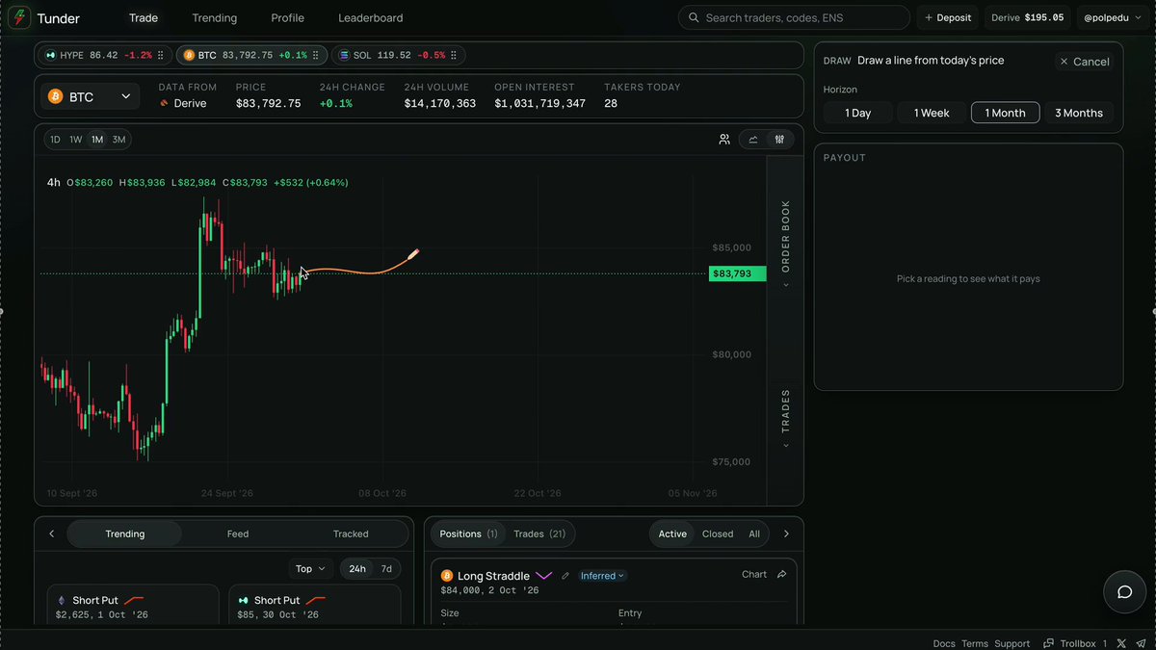
Task: Click the search traders input field
Action: pyautogui.click(x=794, y=17)
